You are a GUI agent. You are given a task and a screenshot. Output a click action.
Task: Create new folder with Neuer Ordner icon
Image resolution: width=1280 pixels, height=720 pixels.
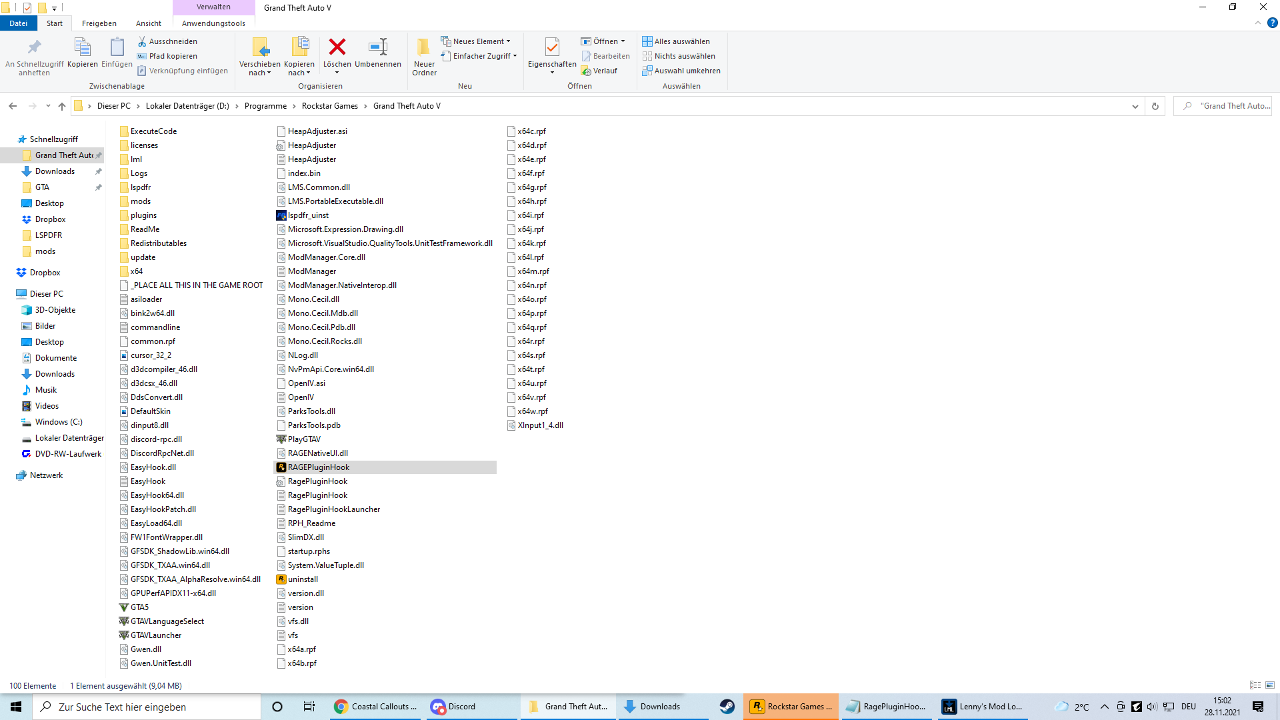(424, 47)
